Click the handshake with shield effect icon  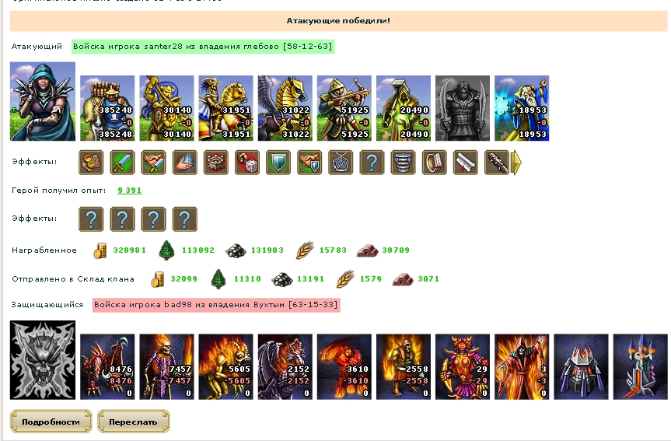[309, 163]
